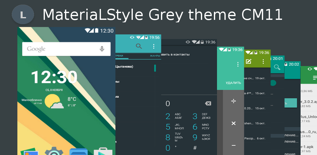This screenshot has height=155, width=317.
Task: Switch to the ТРЕКИ tab
Action: tap(119, 56)
